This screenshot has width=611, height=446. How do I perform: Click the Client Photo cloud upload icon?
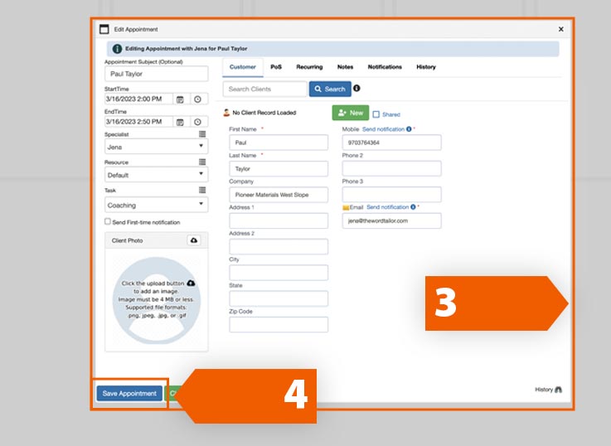click(194, 240)
